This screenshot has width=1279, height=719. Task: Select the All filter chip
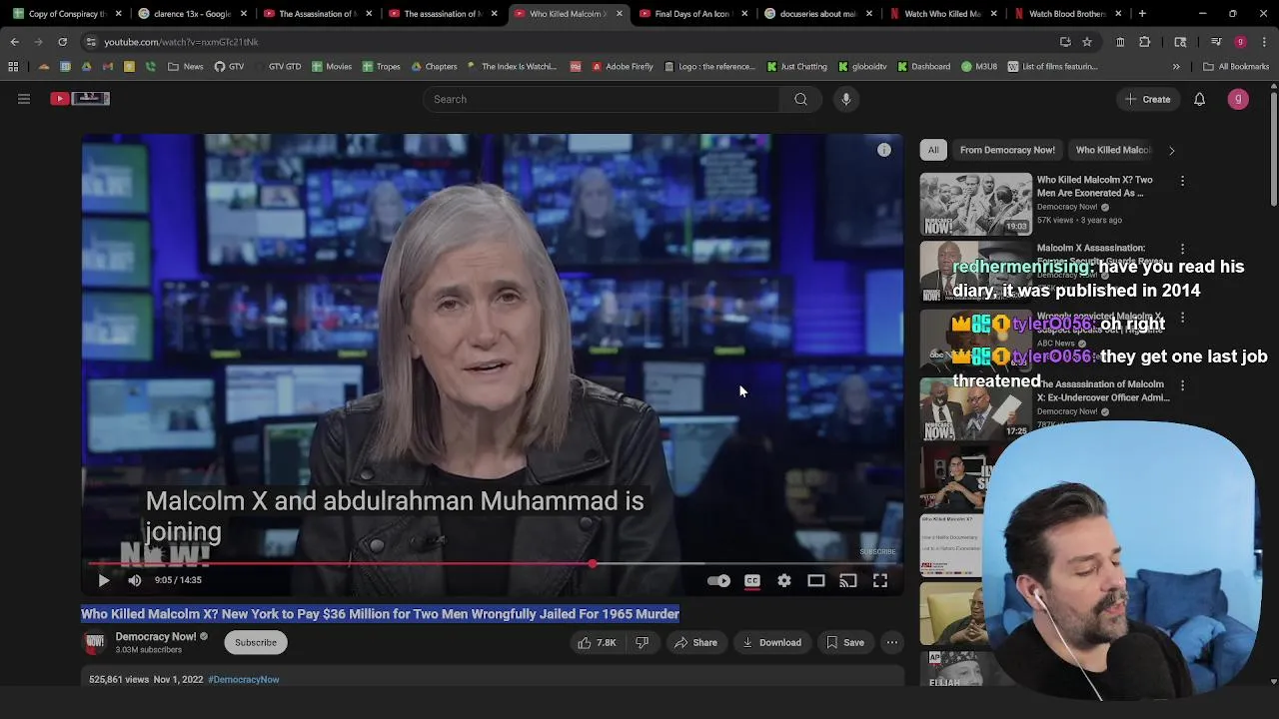click(933, 150)
